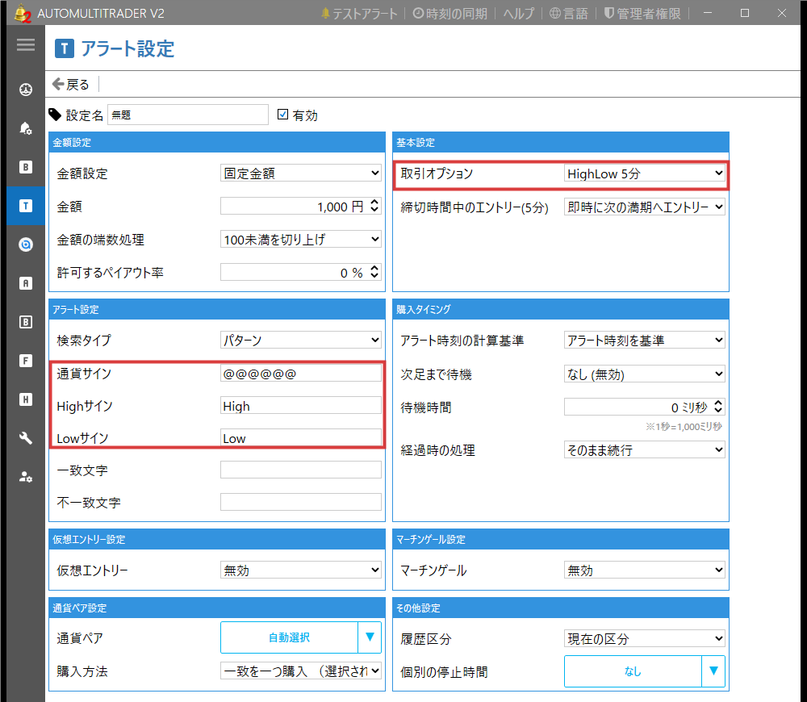Open the 検索タイプ dropdown showing パターン
807x702 pixels.
300,340
